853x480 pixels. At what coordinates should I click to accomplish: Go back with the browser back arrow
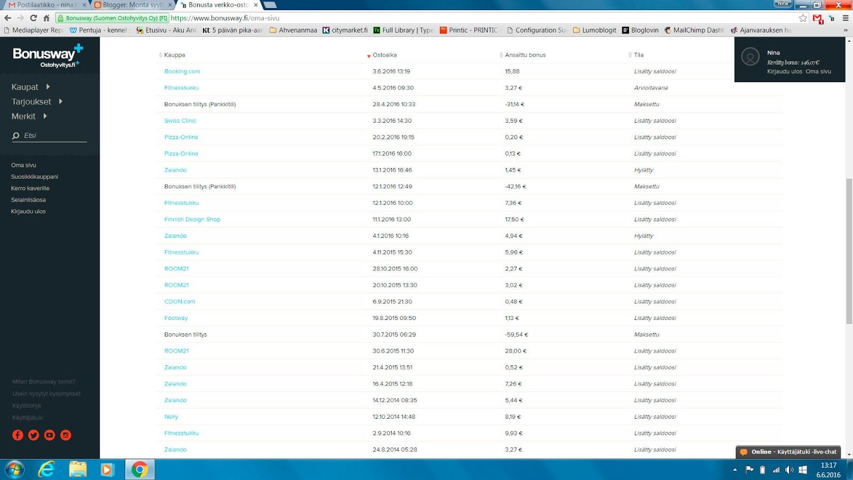(x=7, y=18)
